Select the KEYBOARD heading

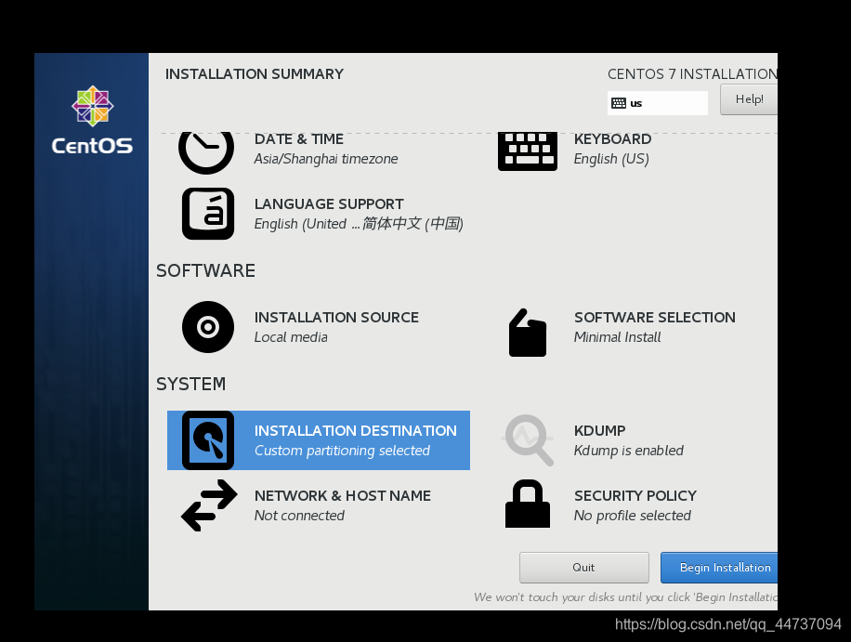[x=613, y=139]
